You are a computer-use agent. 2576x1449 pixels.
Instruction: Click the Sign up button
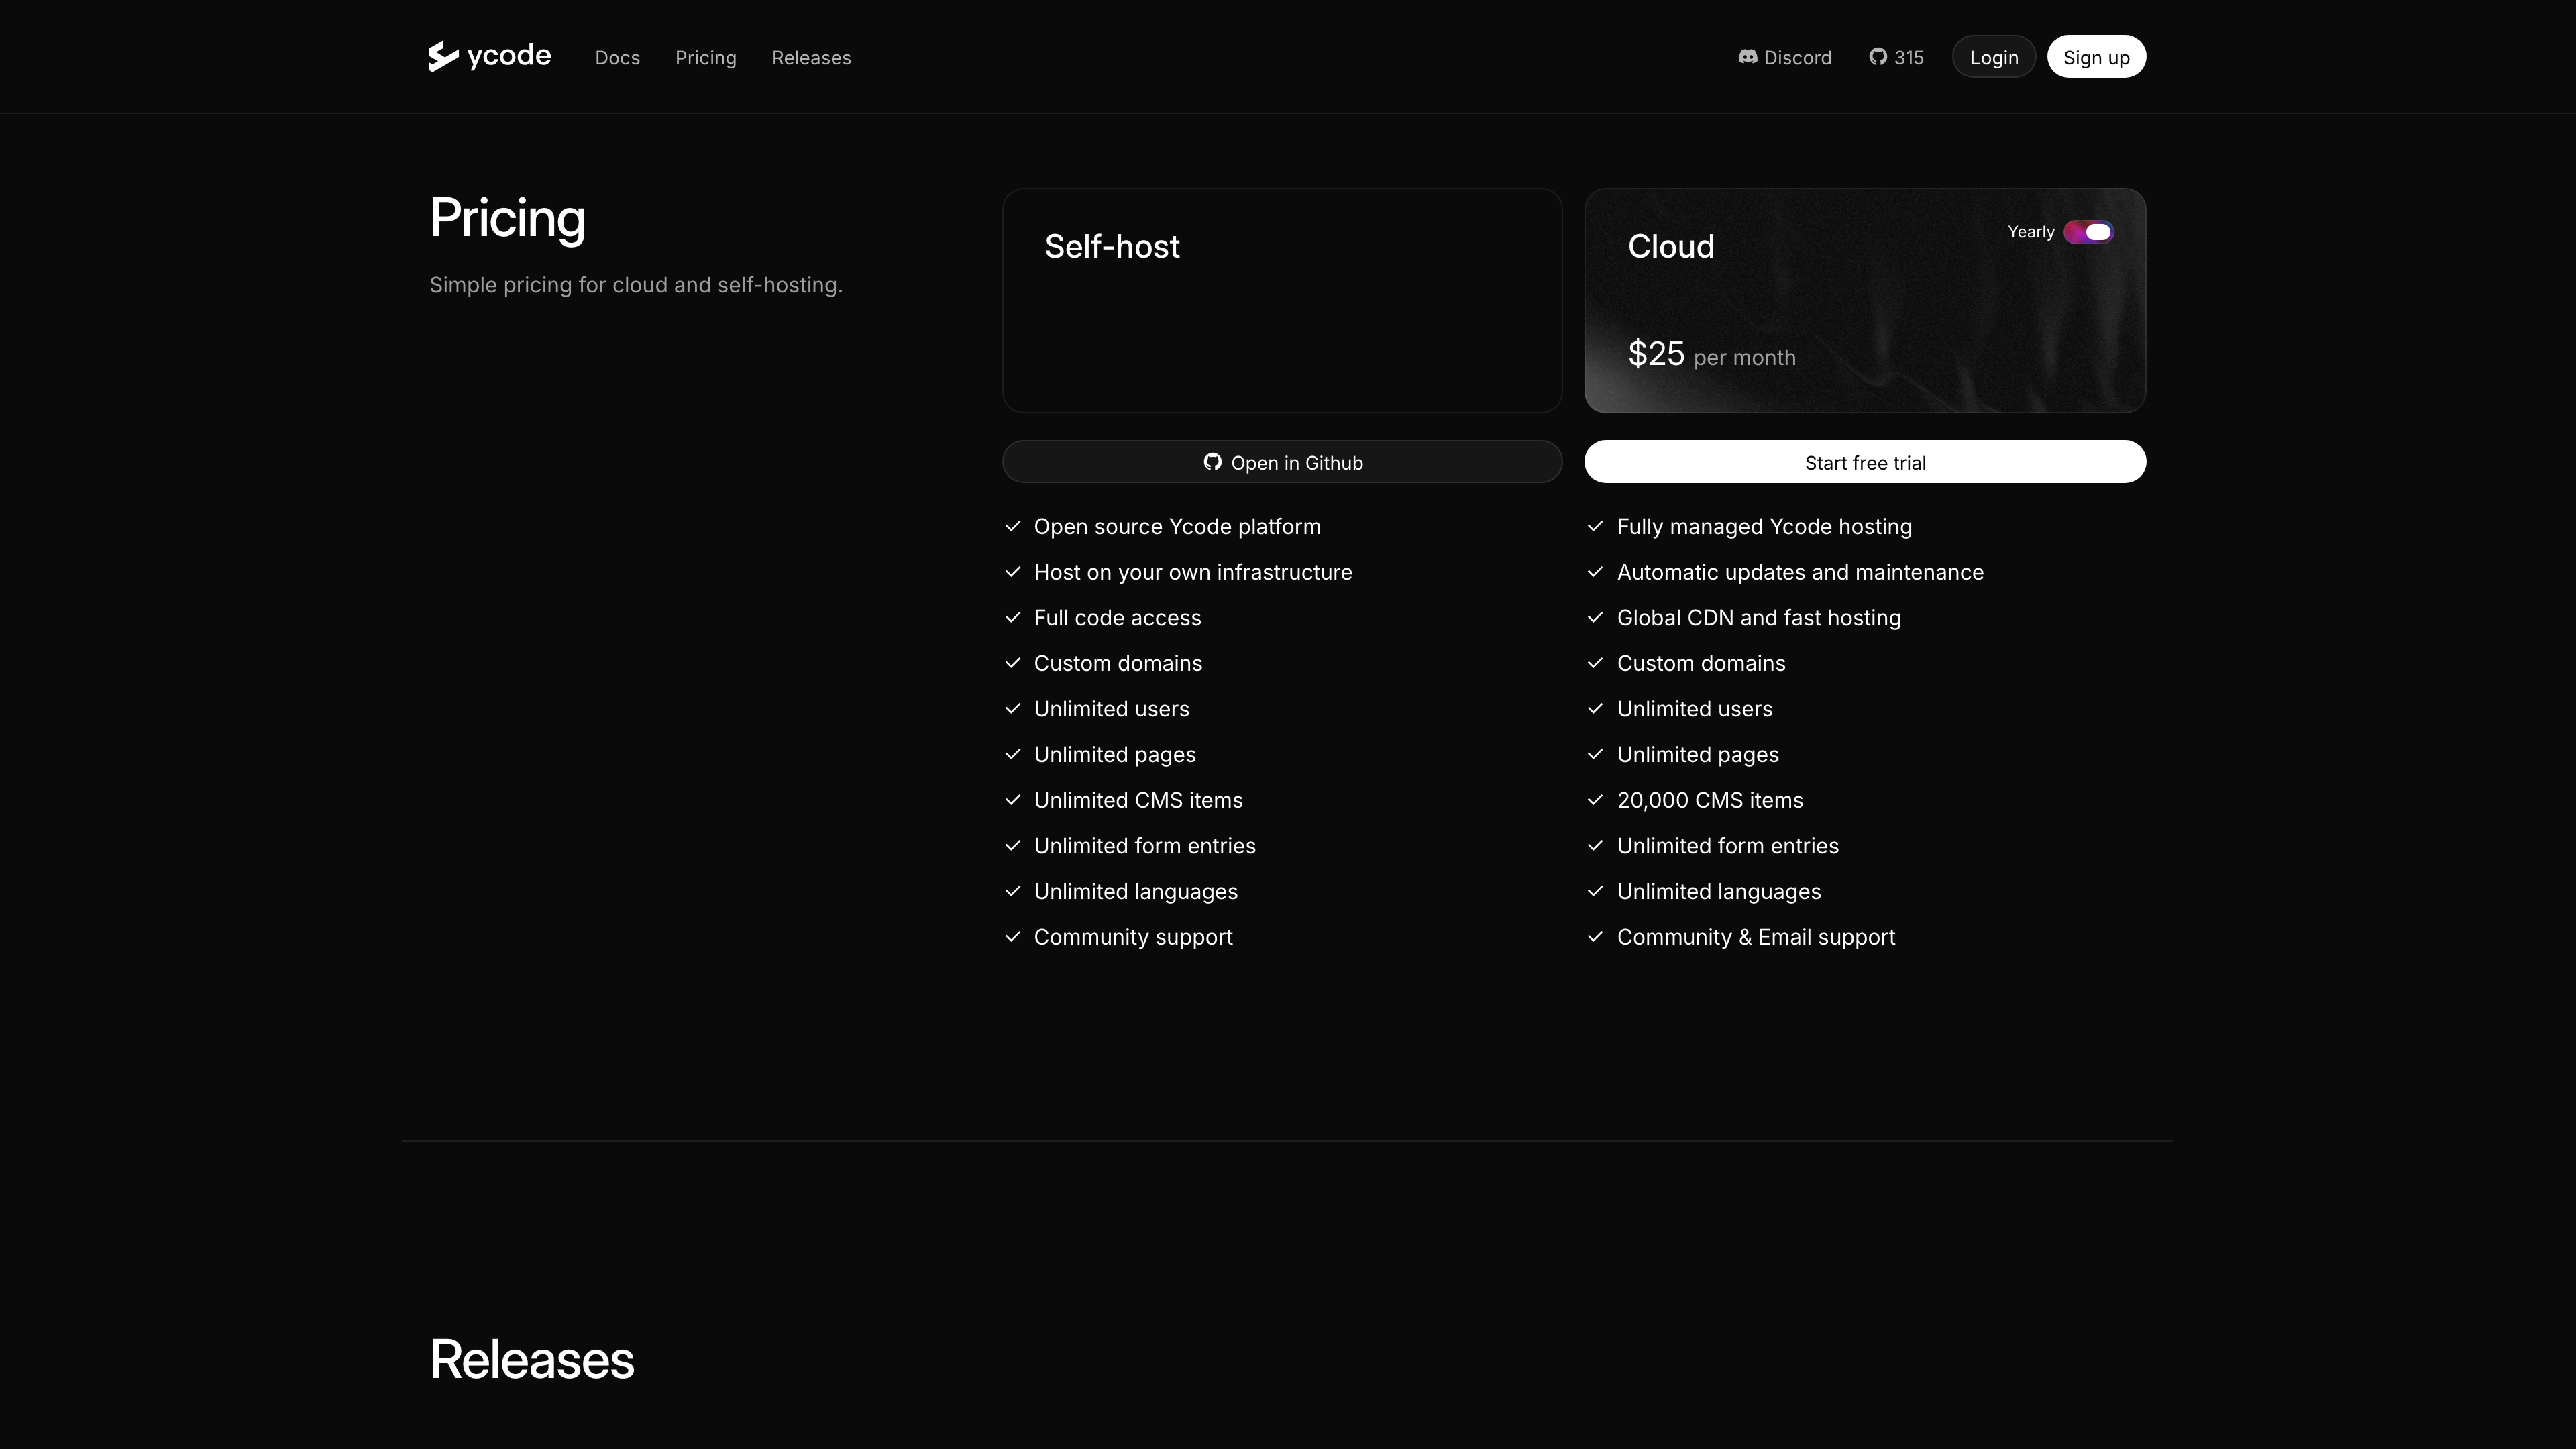coord(2096,57)
